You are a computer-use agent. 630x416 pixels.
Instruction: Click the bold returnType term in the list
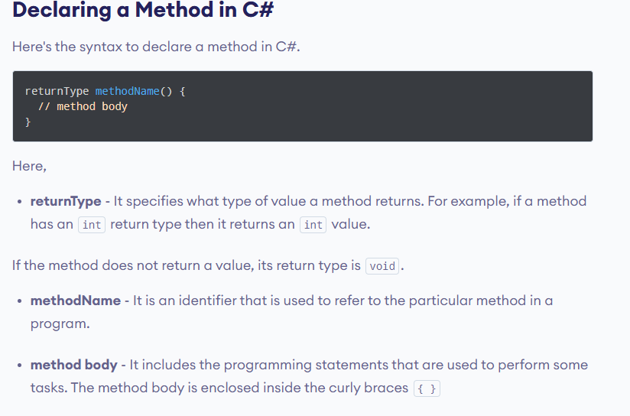66,201
